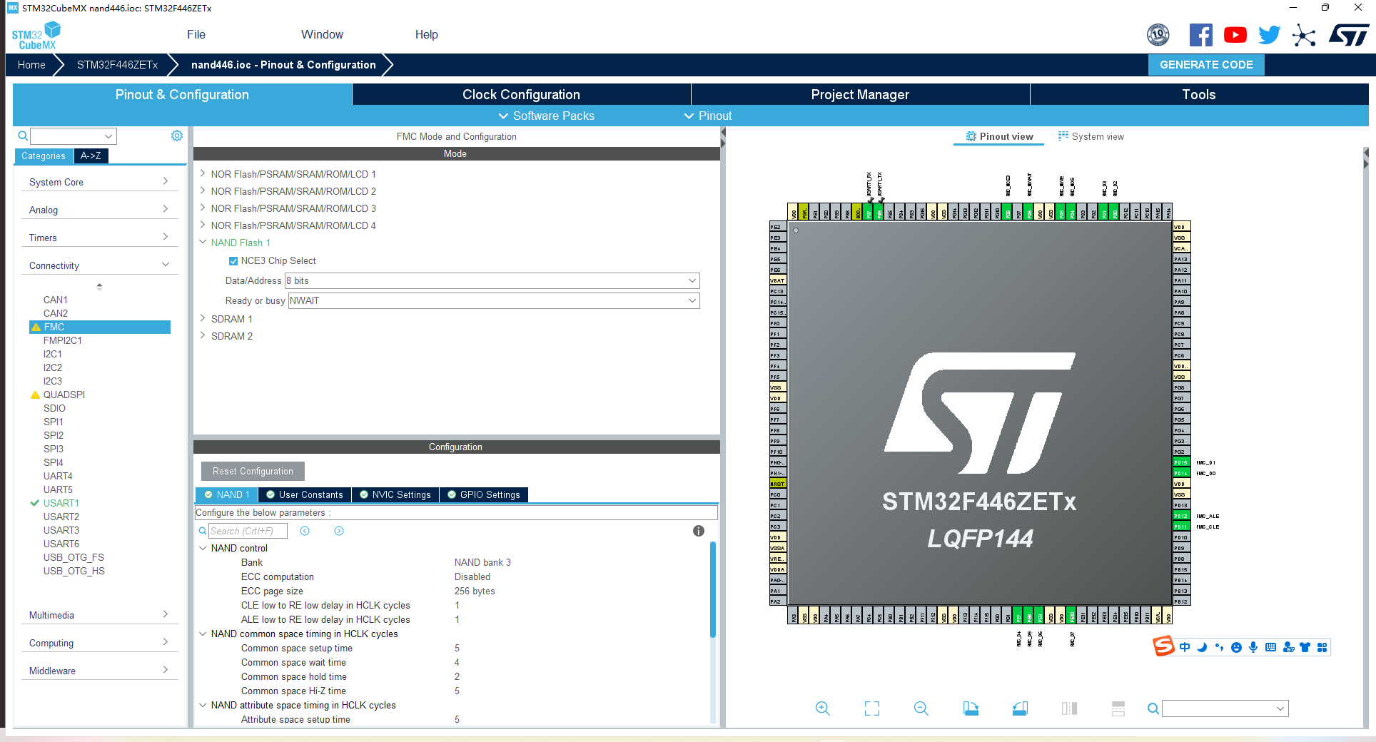Screen dimensions: 1376x742
Task: Open the Sogou emoji panel
Action: point(1236,647)
